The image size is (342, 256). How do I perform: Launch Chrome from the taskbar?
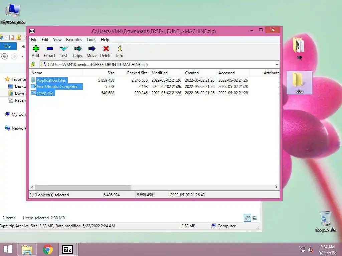tap(48, 249)
